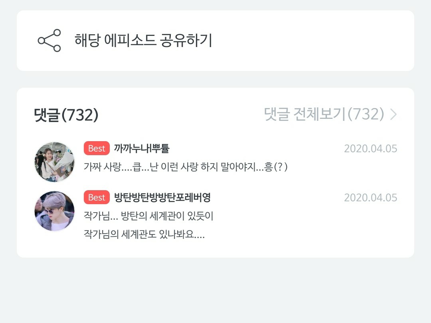Open username 방탄방탄방방탄포레버영
This screenshot has width=431, height=323.
tap(162, 197)
